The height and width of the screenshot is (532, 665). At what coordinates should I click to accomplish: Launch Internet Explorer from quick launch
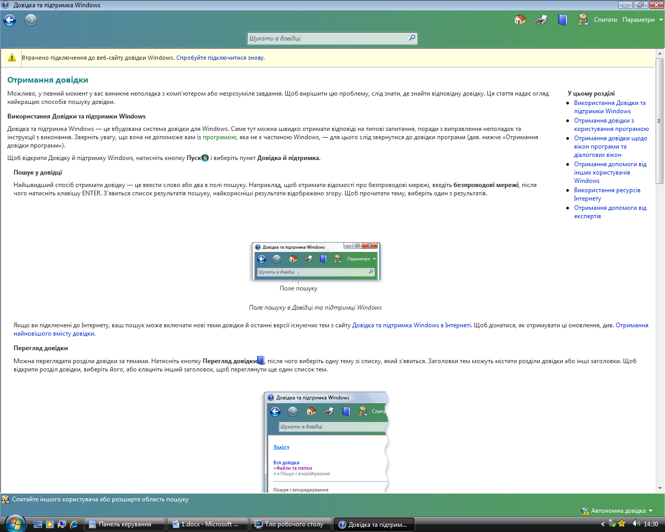74,524
